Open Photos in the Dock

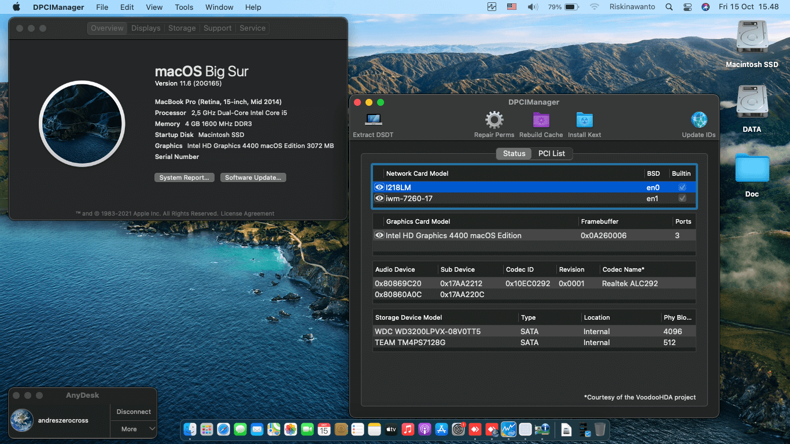pyautogui.click(x=291, y=429)
